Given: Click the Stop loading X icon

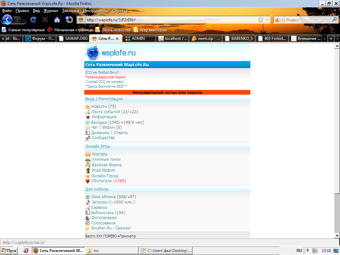Looking at the screenshot, I should [x=45, y=20].
